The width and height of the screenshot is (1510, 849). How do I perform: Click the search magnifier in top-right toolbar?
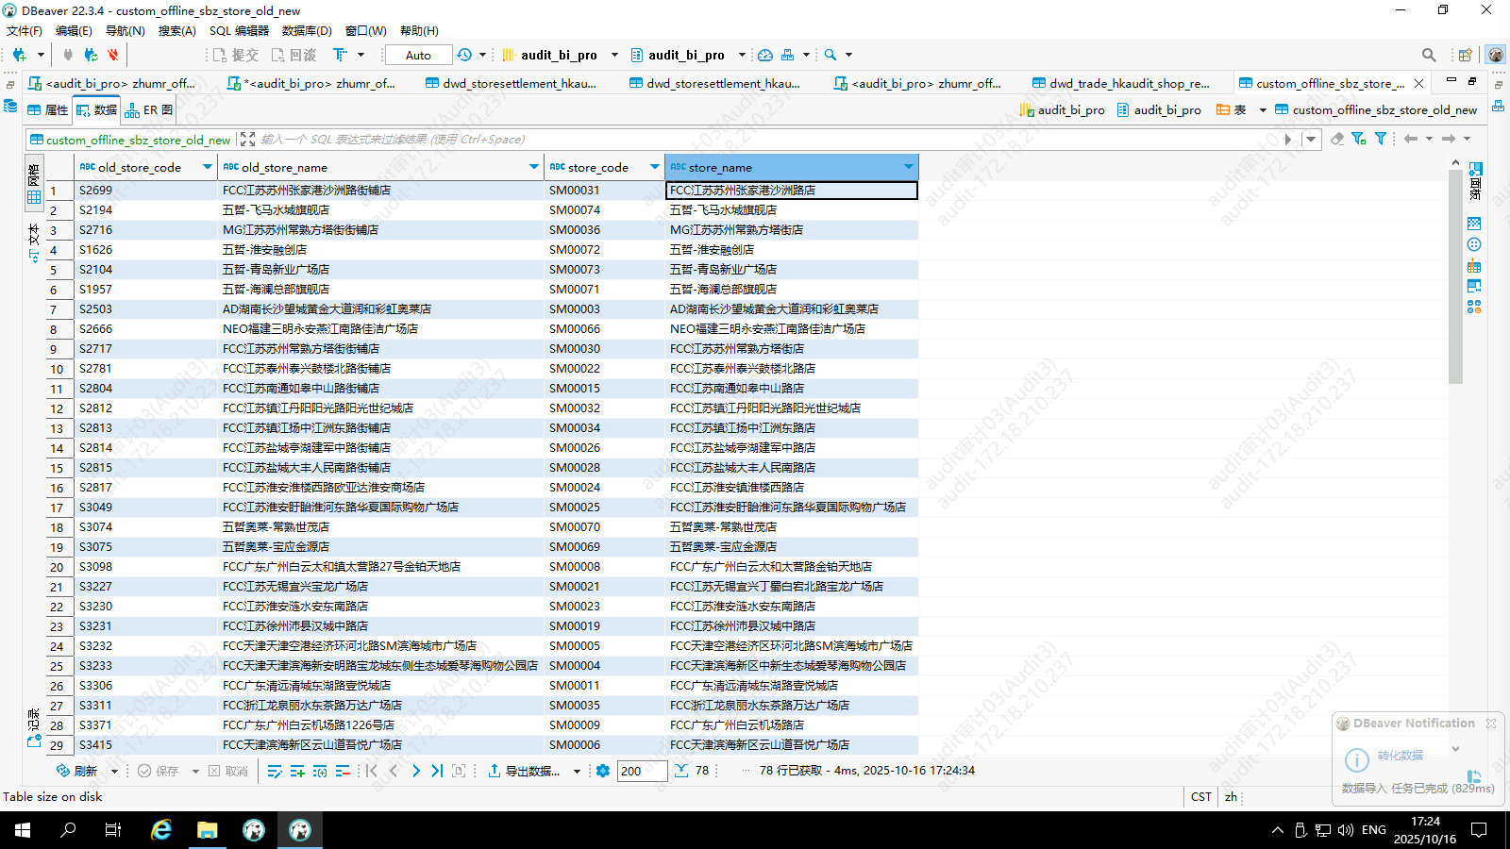click(1429, 55)
